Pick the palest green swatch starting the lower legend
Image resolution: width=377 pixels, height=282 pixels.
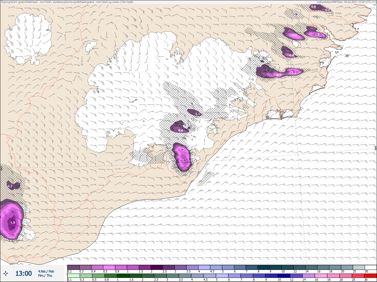point(73,276)
